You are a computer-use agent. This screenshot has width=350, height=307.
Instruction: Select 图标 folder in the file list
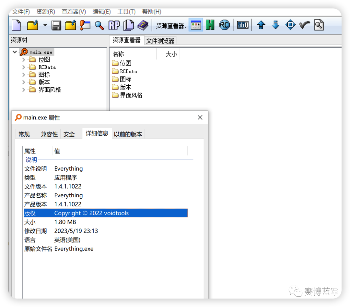[x=122, y=79]
